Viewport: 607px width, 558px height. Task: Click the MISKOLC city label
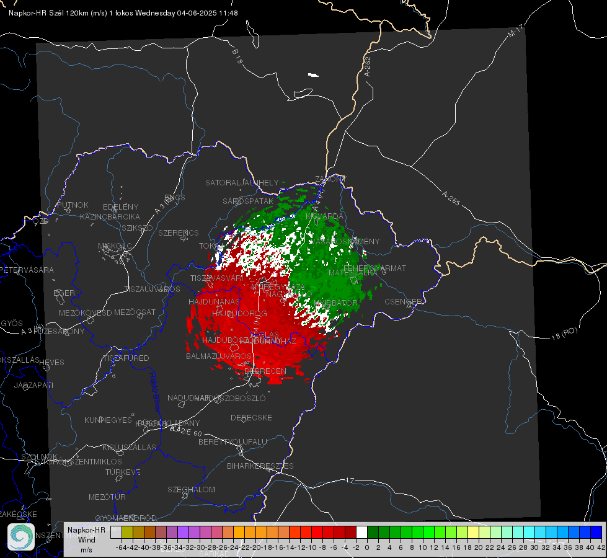(115, 246)
